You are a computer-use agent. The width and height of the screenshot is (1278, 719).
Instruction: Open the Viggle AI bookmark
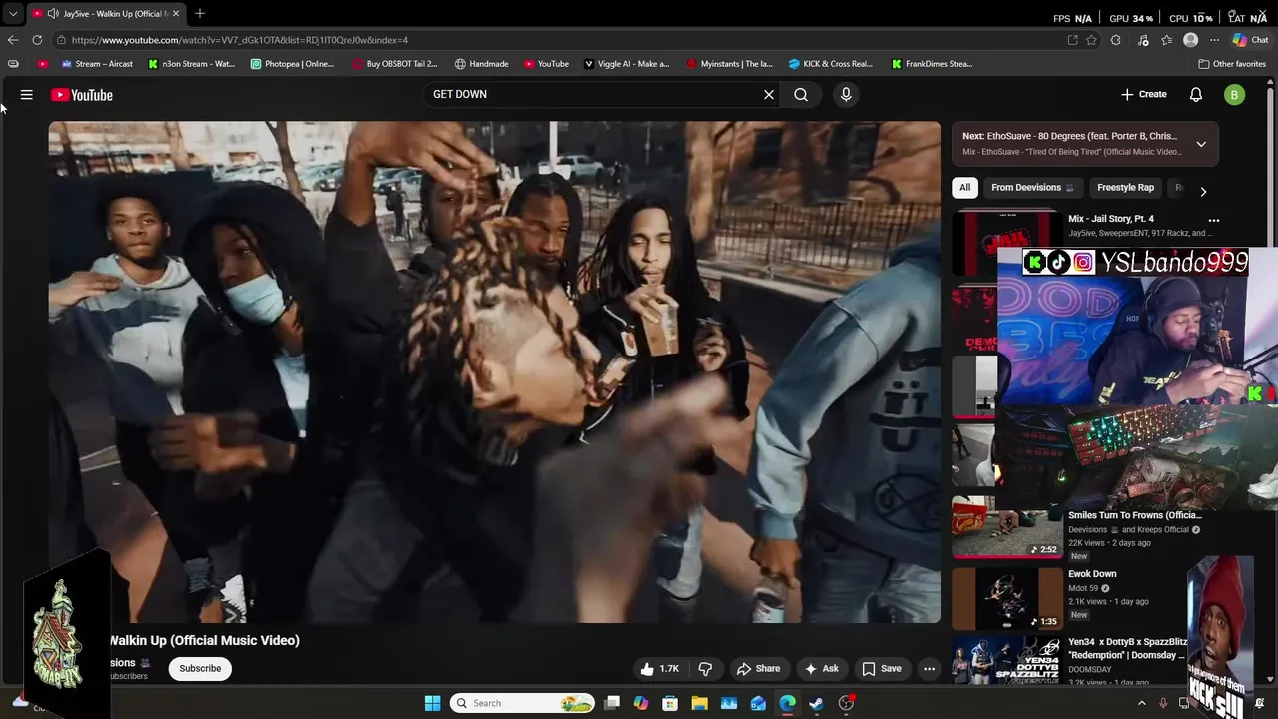[x=626, y=64]
